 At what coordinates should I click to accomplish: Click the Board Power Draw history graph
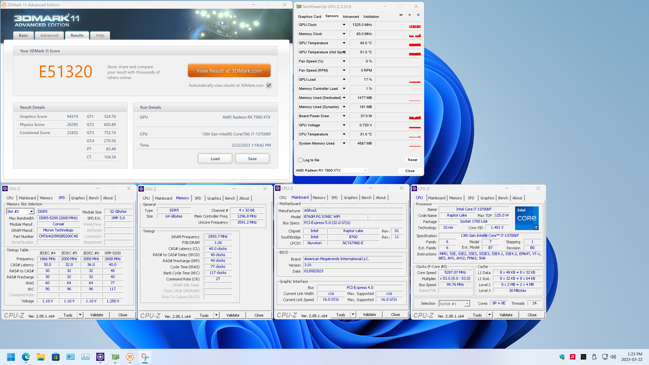(x=398, y=116)
